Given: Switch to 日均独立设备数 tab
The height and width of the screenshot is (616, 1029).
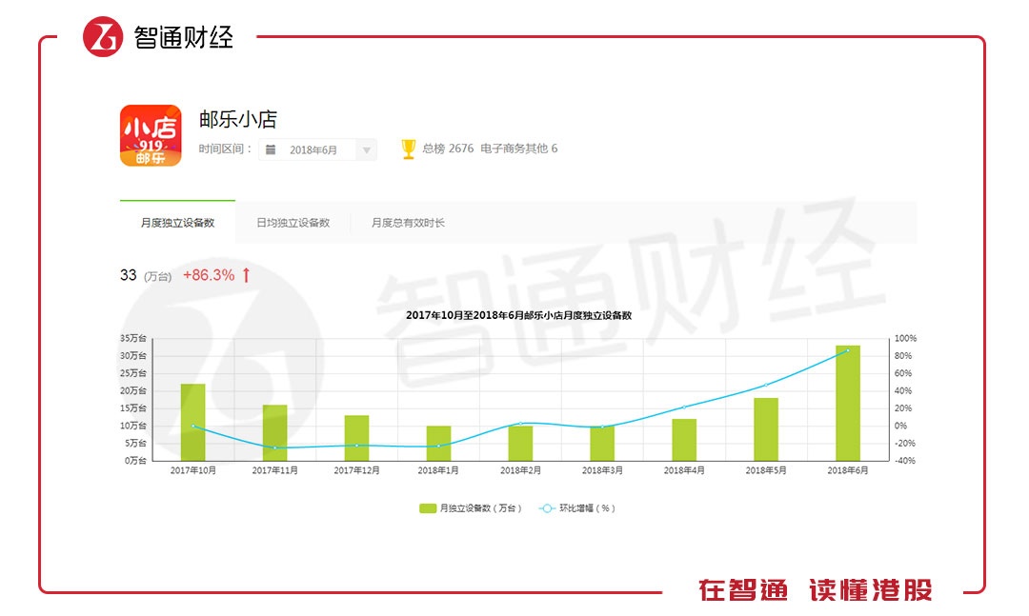Looking at the screenshot, I should point(293,223).
